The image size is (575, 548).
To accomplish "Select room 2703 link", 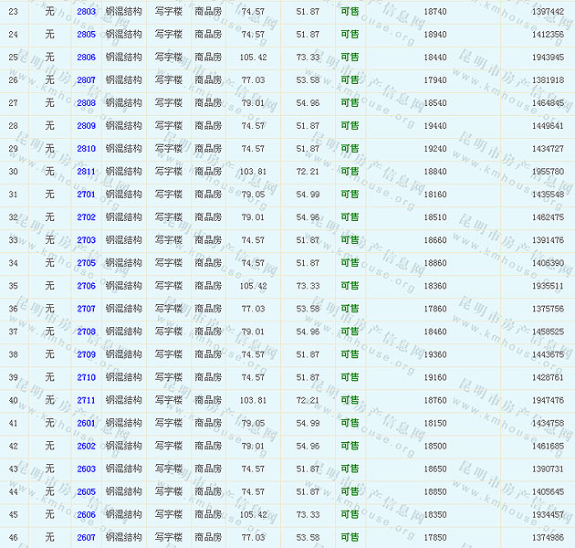I will [86, 240].
